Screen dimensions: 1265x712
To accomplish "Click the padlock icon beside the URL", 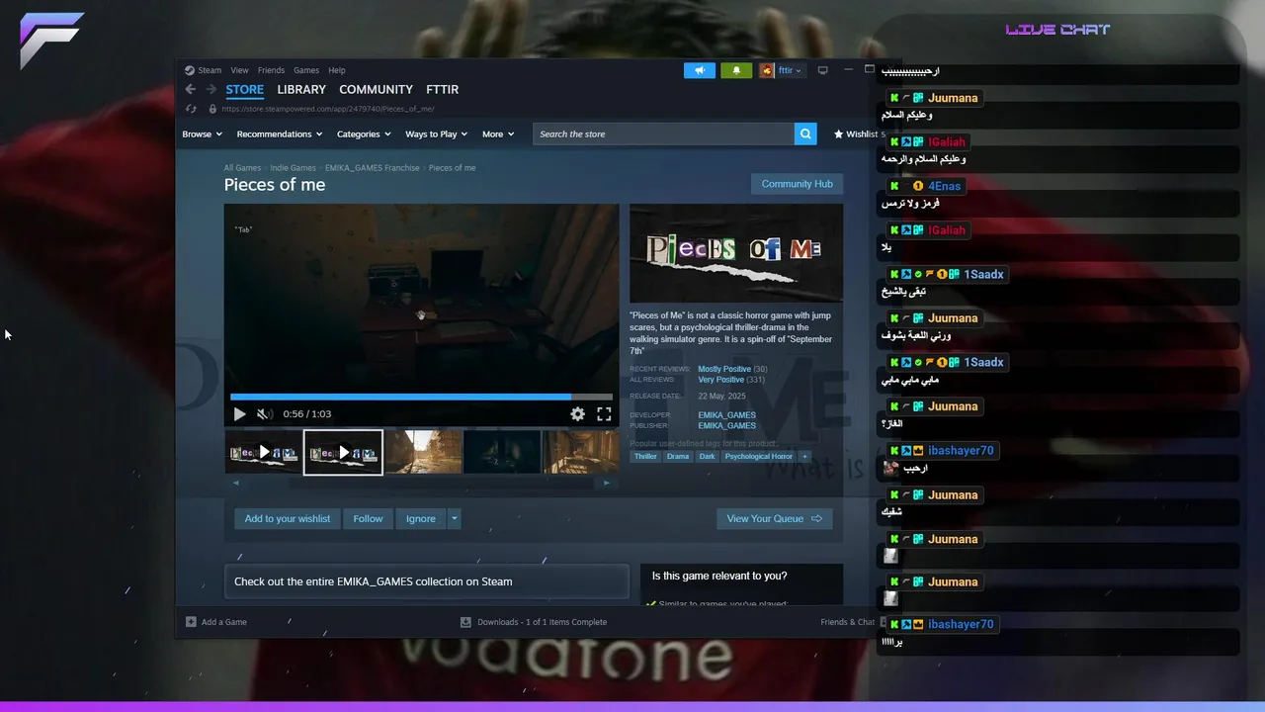I will tap(212, 109).
